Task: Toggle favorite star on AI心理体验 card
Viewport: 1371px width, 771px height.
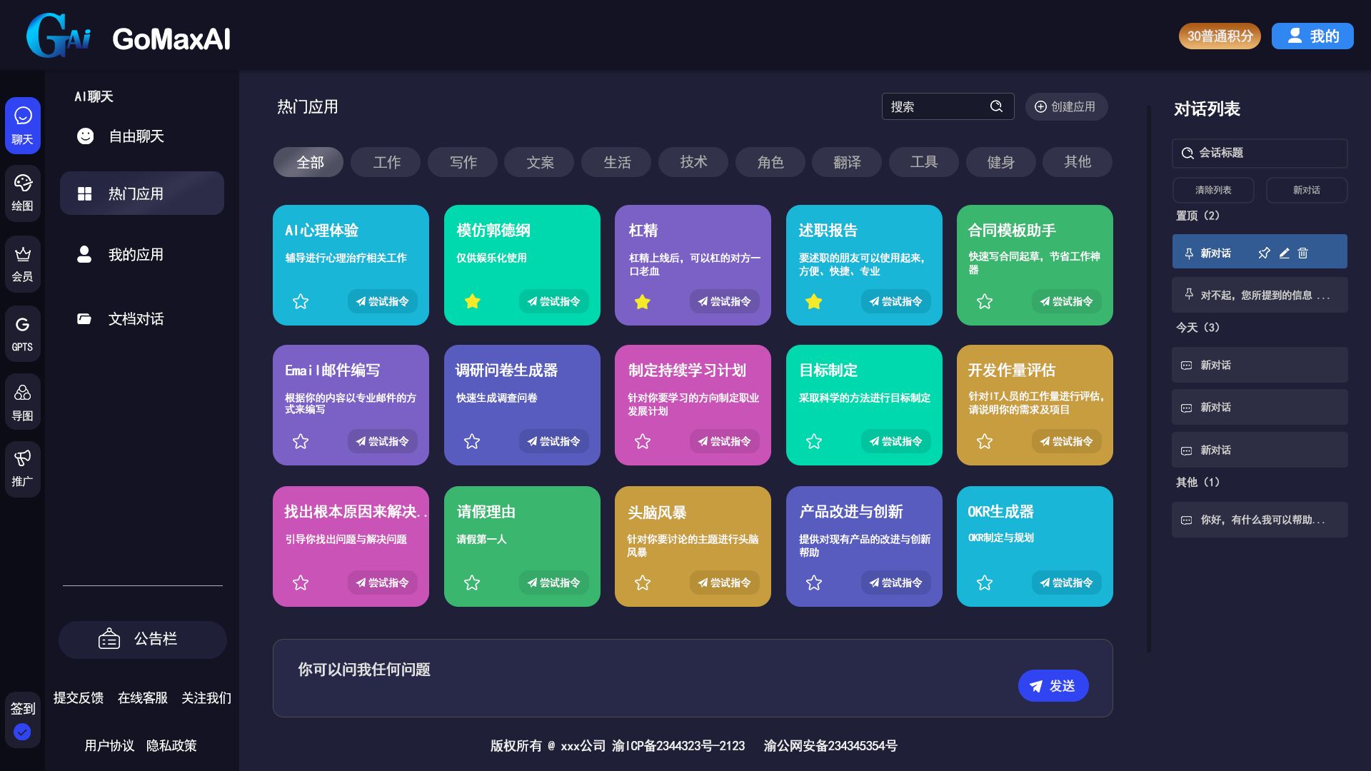Action: point(300,301)
